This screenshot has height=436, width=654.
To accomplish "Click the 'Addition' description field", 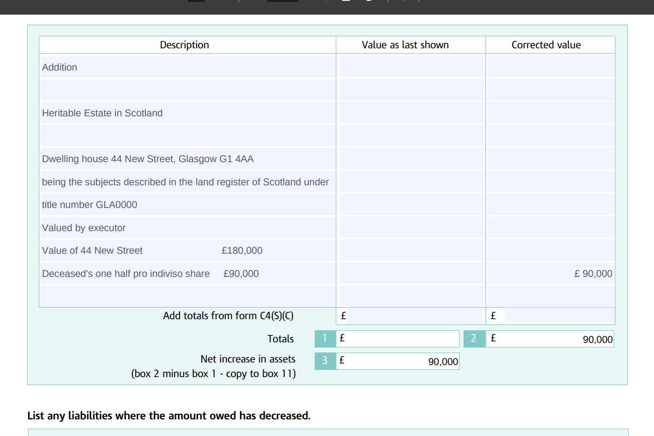I will coord(187,67).
